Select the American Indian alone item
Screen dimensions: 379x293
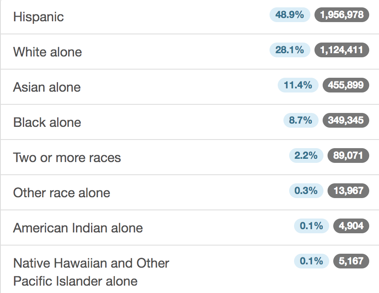pos(189,228)
